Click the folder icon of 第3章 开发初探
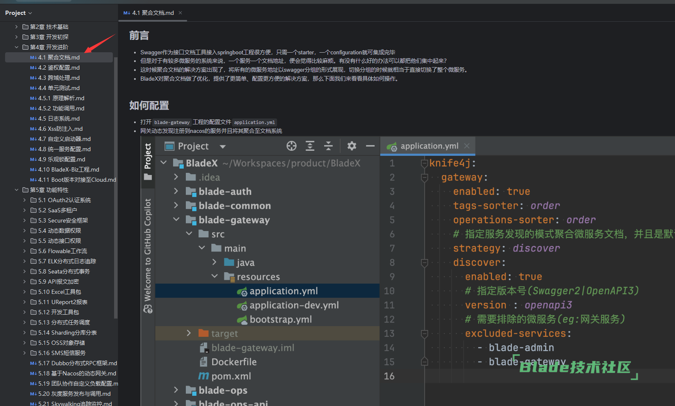This screenshot has width=675, height=406. (25, 37)
